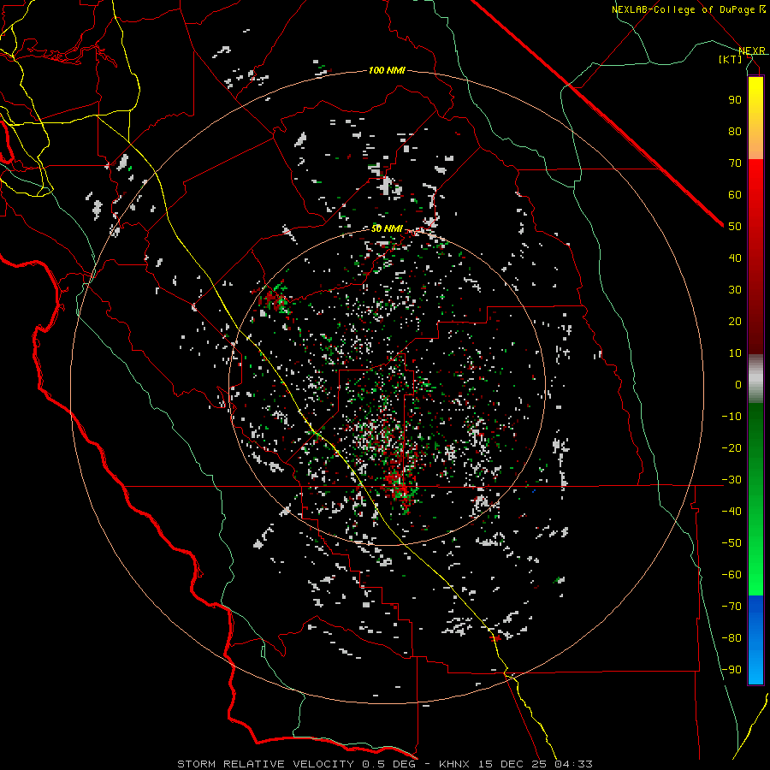Click the positive 90 knot scale value
The height and width of the screenshot is (770, 770).
point(735,100)
